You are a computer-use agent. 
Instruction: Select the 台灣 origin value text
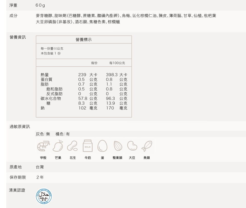40,167
